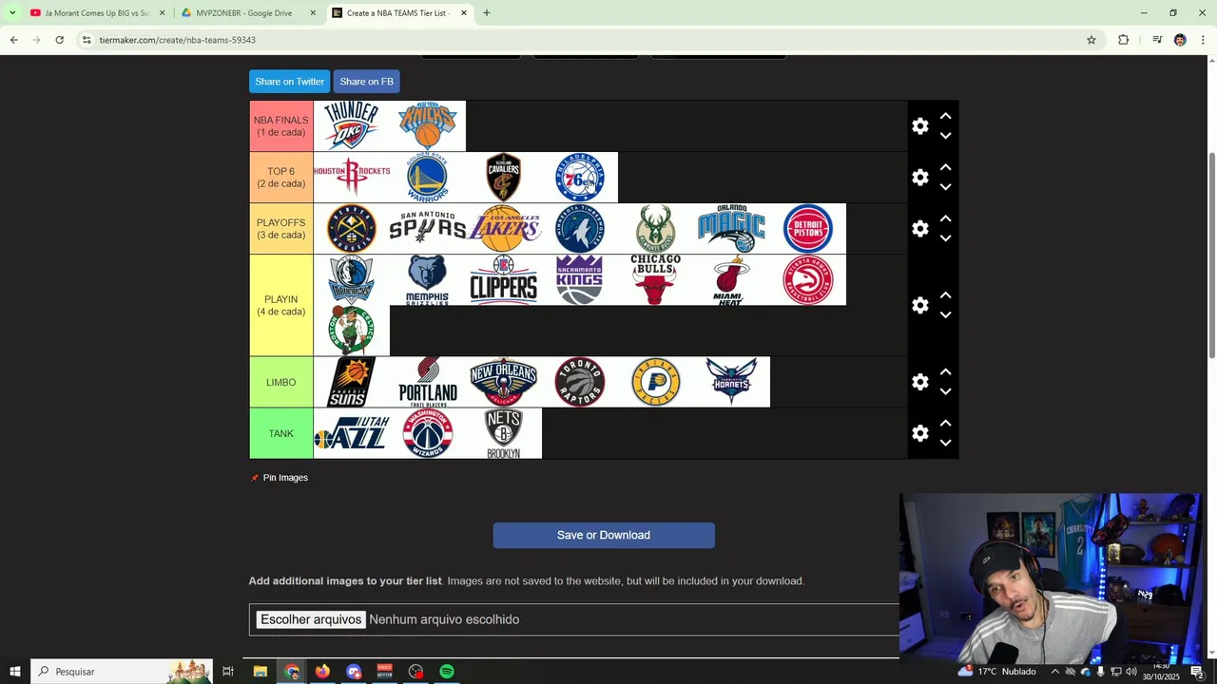
Task: Bookmark this page with star icon
Action: pyautogui.click(x=1091, y=40)
